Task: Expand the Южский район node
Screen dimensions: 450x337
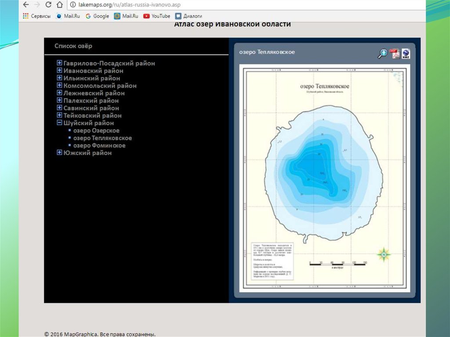Action: pos(59,153)
